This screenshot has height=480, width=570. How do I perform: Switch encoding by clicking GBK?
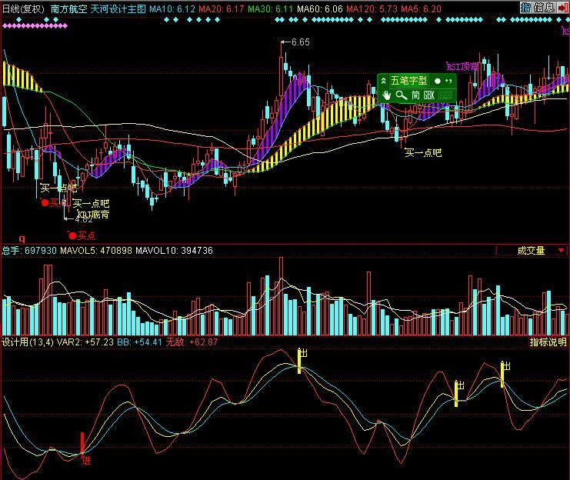pyautogui.click(x=429, y=95)
